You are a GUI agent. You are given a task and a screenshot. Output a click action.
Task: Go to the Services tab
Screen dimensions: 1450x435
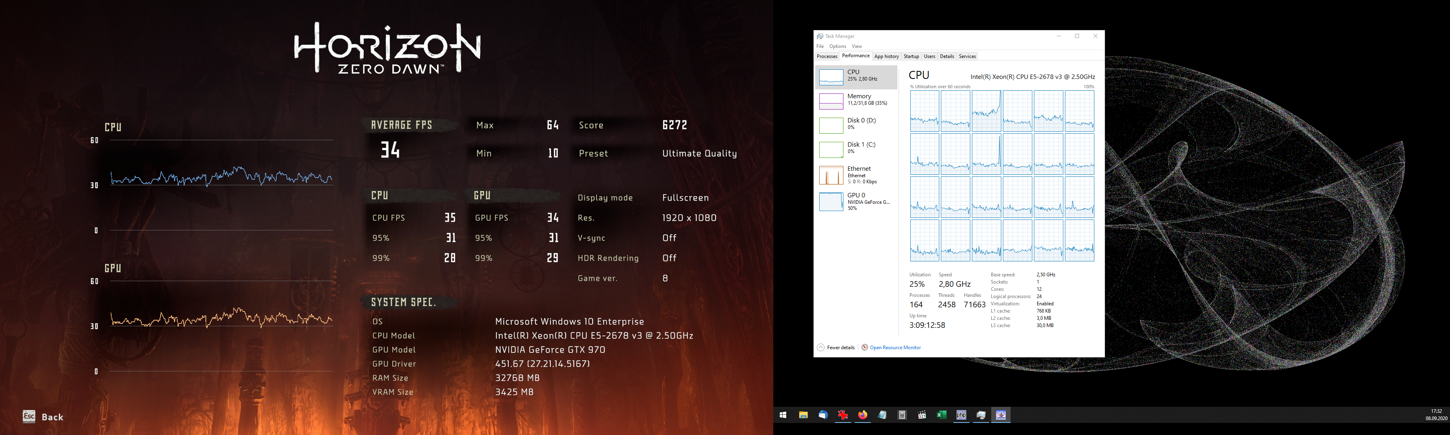(x=967, y=56)
